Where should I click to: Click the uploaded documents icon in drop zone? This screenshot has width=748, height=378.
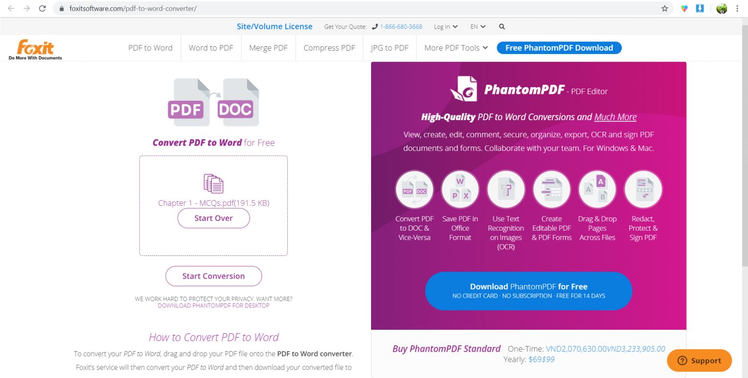[x=213, y=183]
